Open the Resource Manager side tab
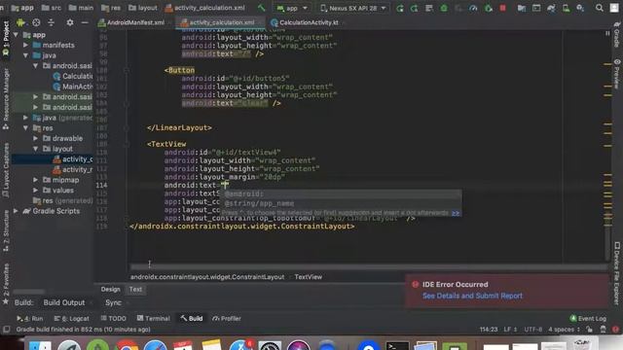 (x=6, y=98)
